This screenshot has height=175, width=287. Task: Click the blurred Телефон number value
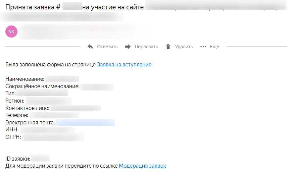[x=54, y=115]
